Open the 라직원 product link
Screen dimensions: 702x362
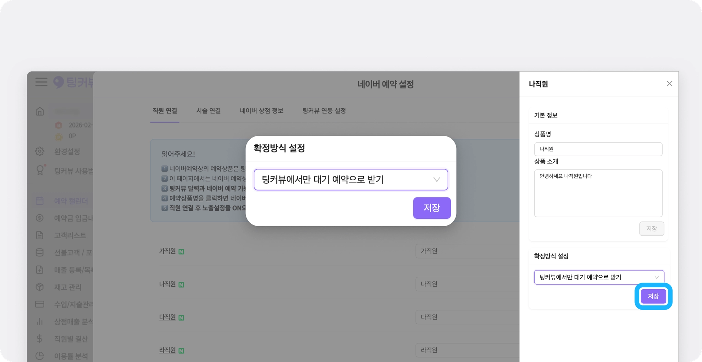click(167, 350)
